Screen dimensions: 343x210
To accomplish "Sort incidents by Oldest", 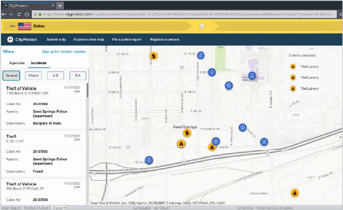I will click(33, 76).
